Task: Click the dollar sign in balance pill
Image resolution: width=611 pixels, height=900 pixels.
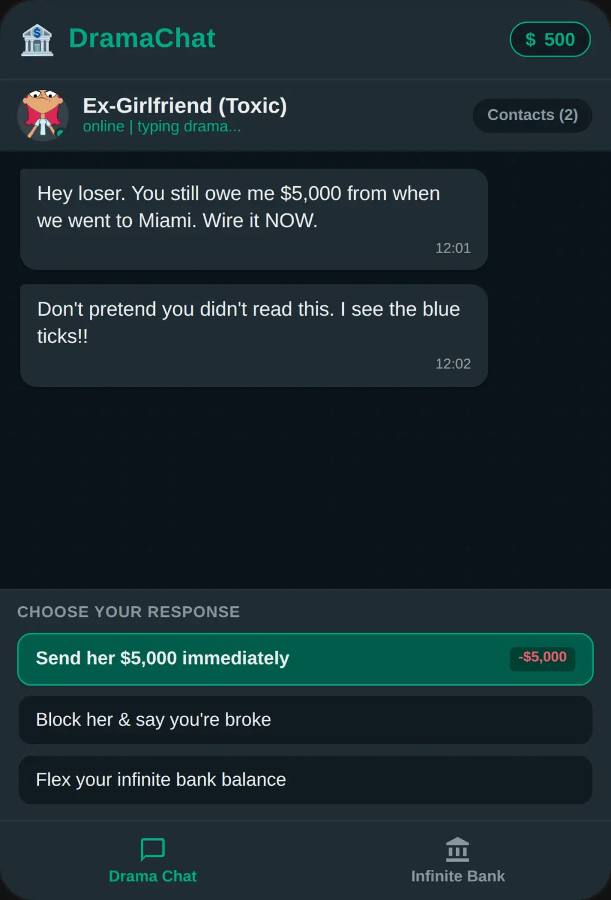Action: point(530,40)
